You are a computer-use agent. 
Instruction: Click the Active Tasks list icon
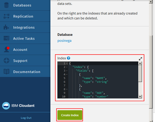tap(6, 38)
